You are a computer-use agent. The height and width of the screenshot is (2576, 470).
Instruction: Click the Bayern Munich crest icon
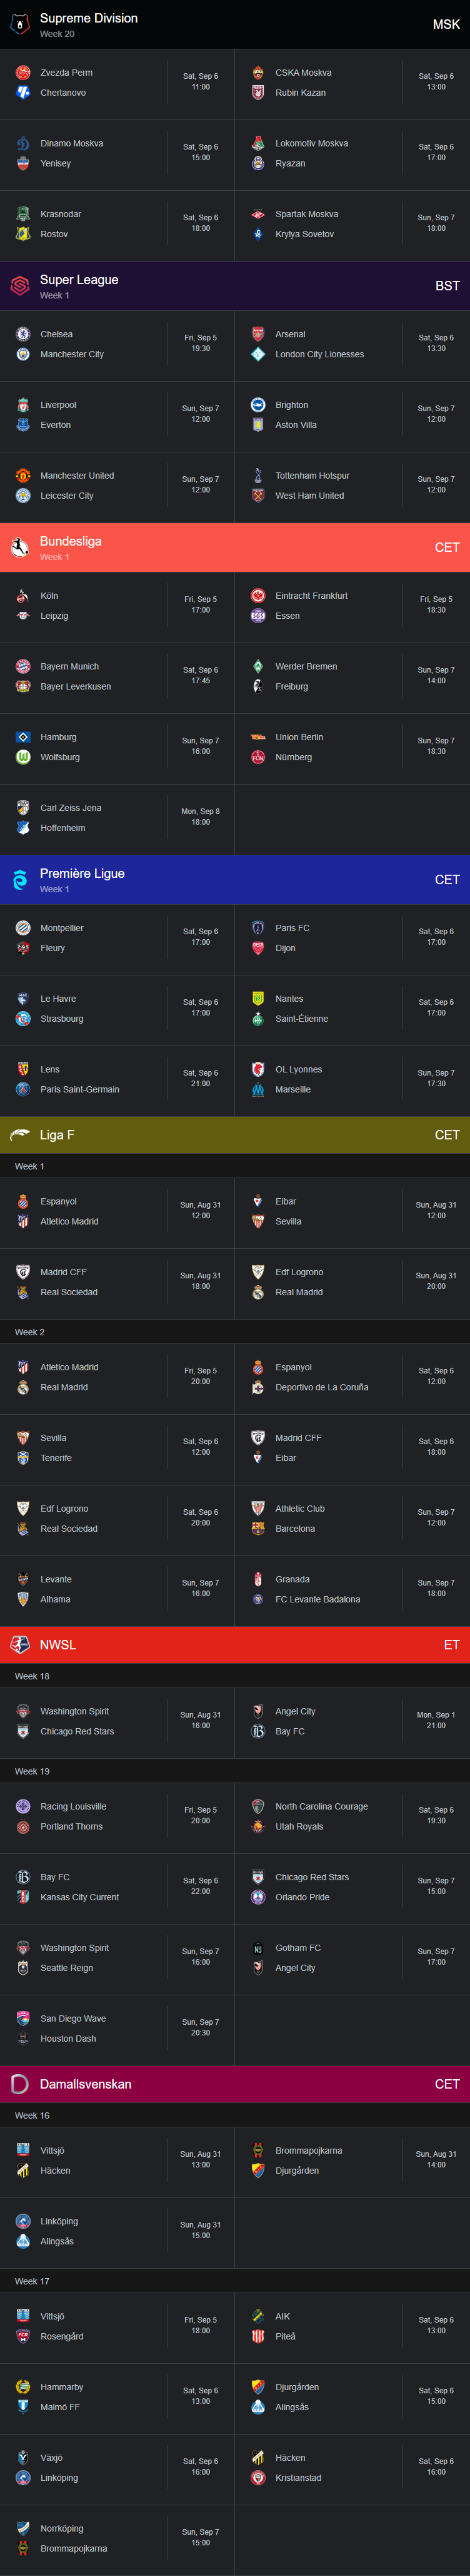pos(23,666)
